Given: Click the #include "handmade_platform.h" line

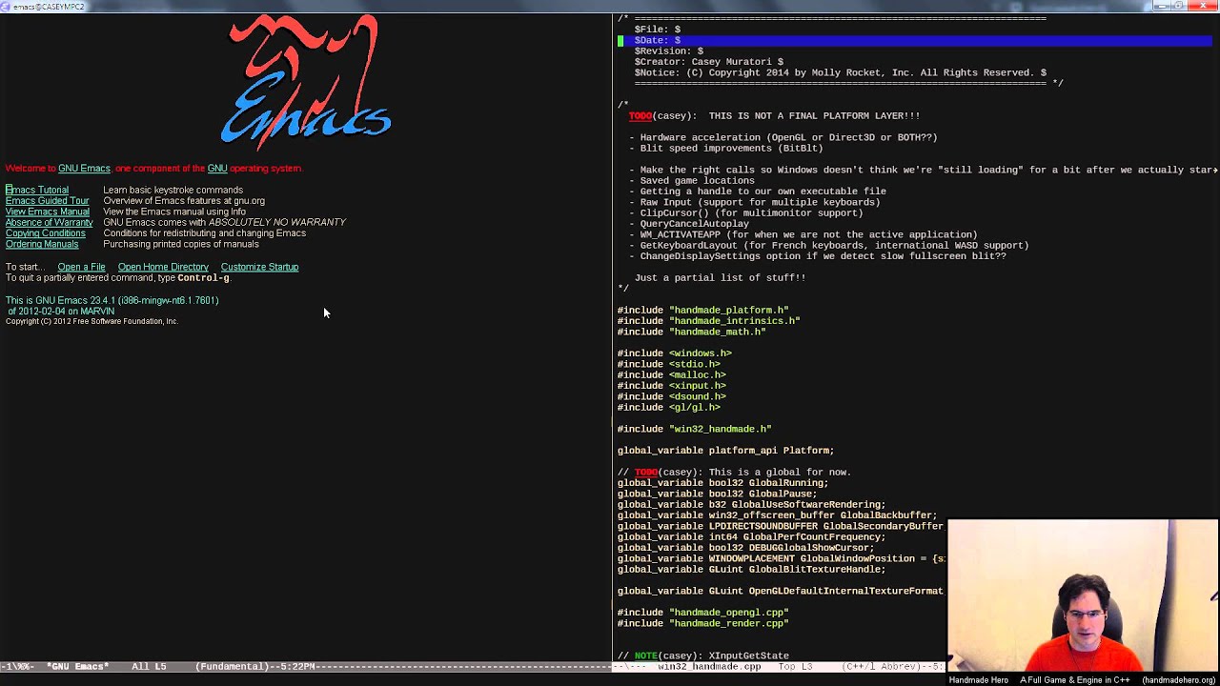Looking at the screenshot, I should [703, 310].
